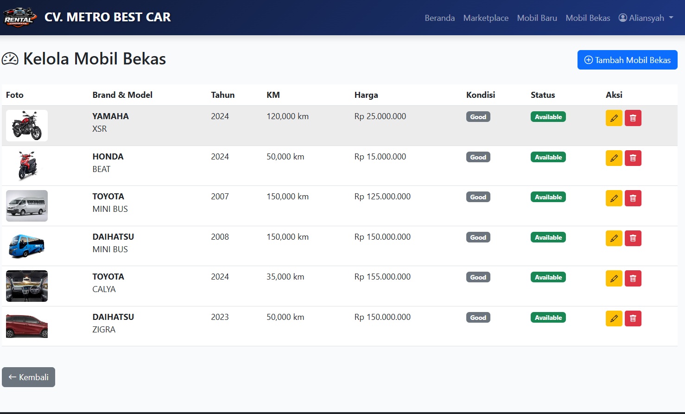Edit the Honda BEAT entry
This screenshot has width=685, height=414.
[x=614, y=158]
